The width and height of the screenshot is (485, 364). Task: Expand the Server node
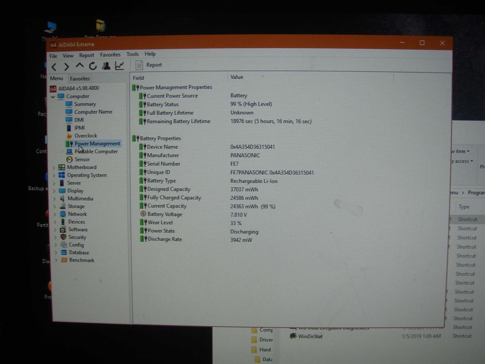coord(55,183)
